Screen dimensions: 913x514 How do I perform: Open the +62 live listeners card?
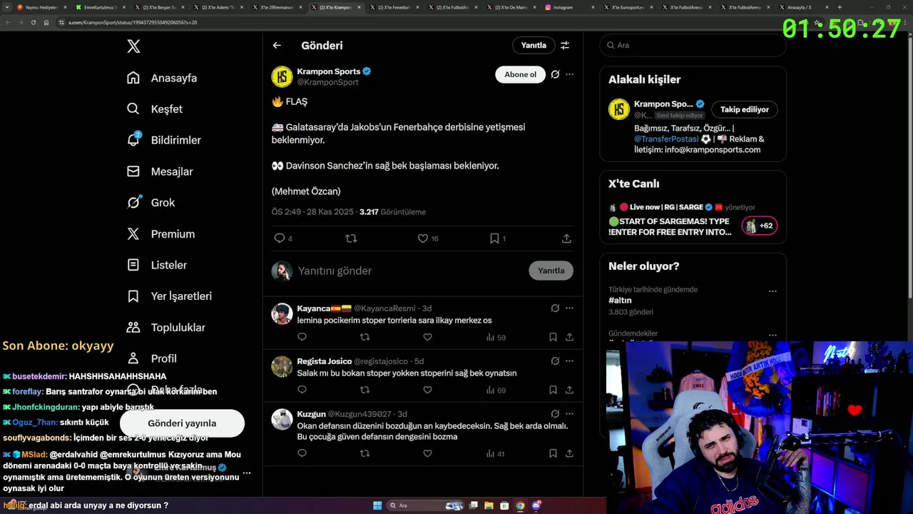760,226
